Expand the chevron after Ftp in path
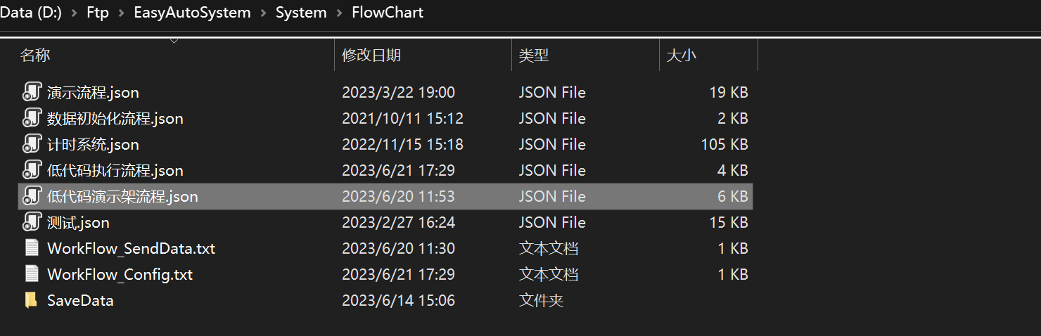Viewport: 1041px width, 336px height. (x=122, y=13)
